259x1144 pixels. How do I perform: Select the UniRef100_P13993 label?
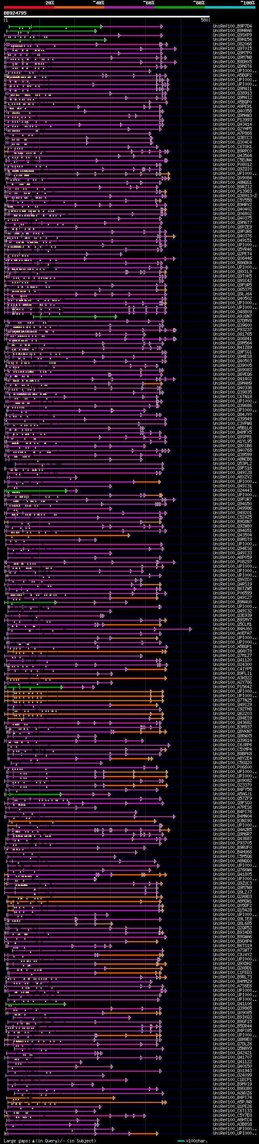pos(232,120)
